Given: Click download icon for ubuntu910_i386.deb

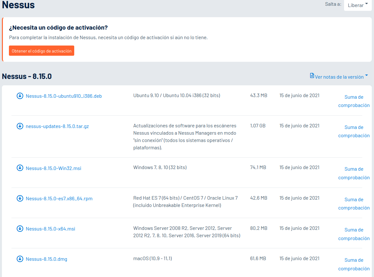Looking at the screenshot, I should (20, 96).
